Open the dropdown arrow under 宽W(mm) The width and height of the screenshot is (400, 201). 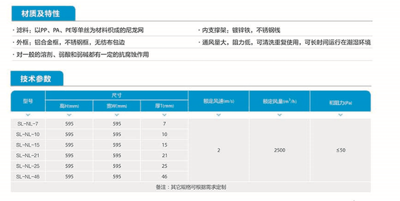tap(117, 115)
